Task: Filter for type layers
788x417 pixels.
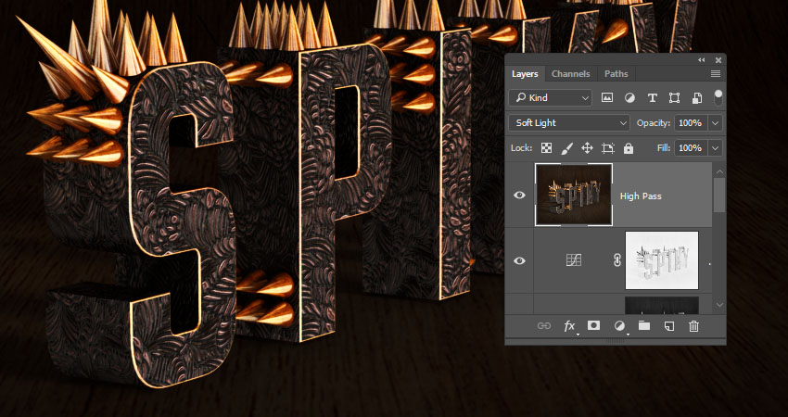Action: [x=653, y=98]
